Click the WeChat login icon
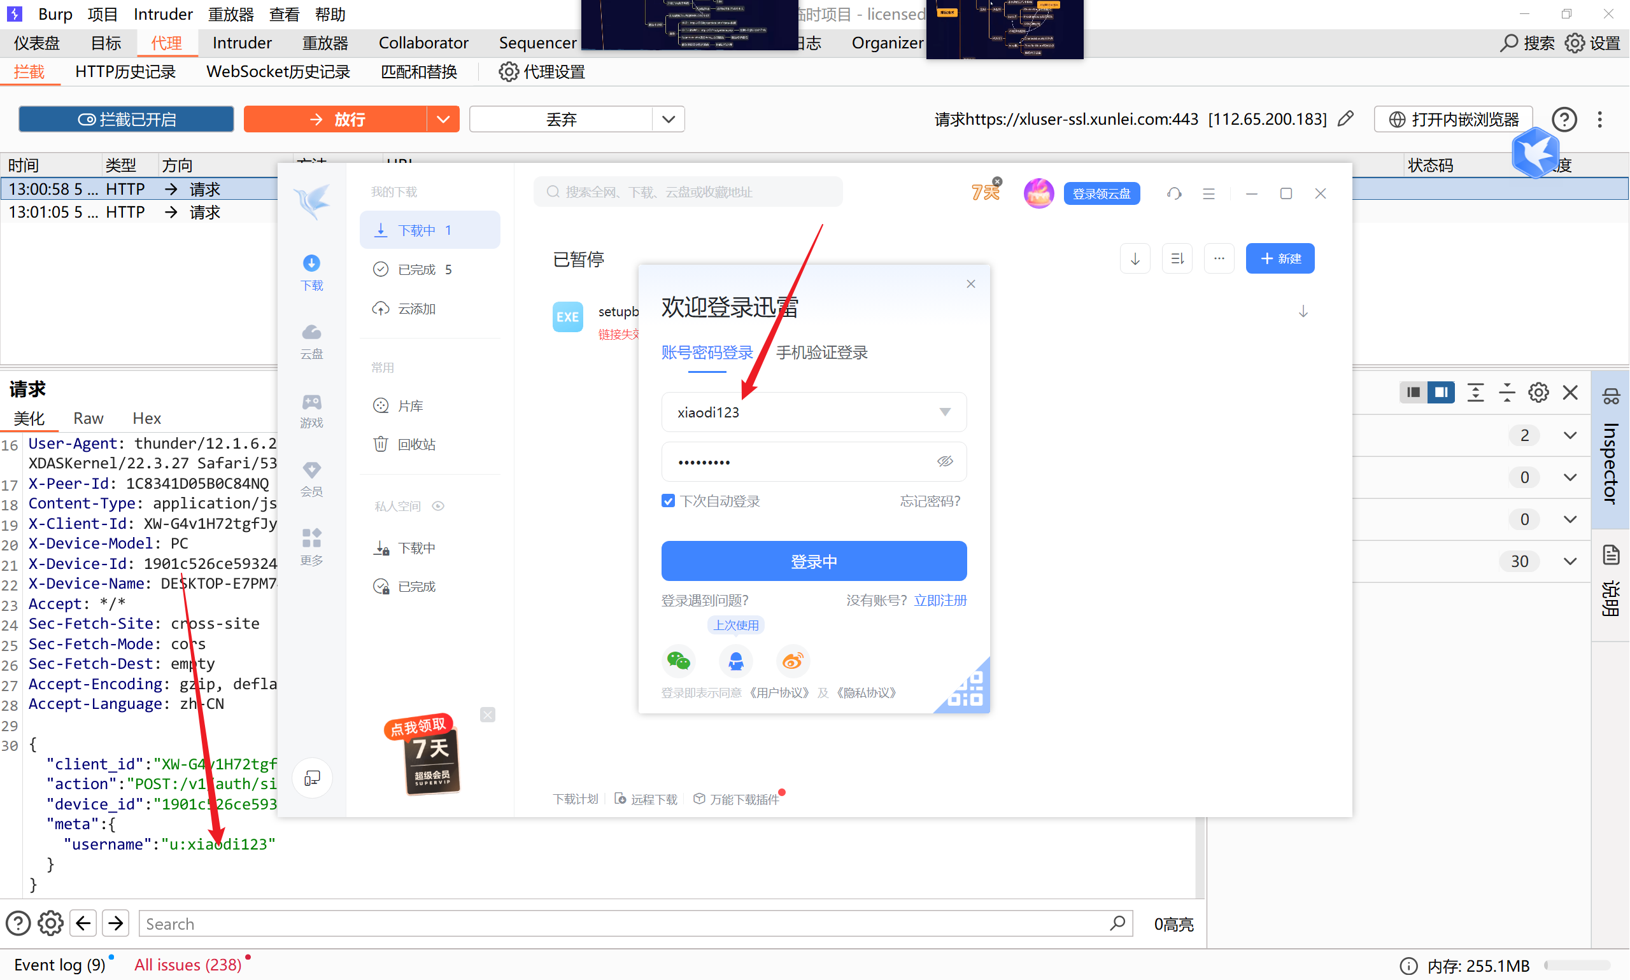The width and height of the screenshot is (1630, 980). [x=678, y=661]
